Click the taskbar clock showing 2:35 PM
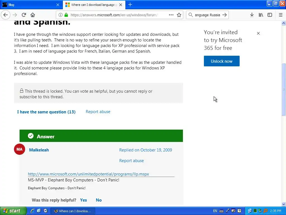This screenshot has width=286, height=215. point(276,211)
